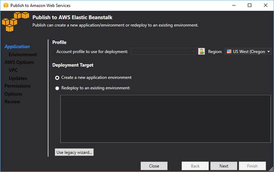Go to the Environment step
This screenshot has width=274, height=172.
pyautogui.click(x=23, y=55)
